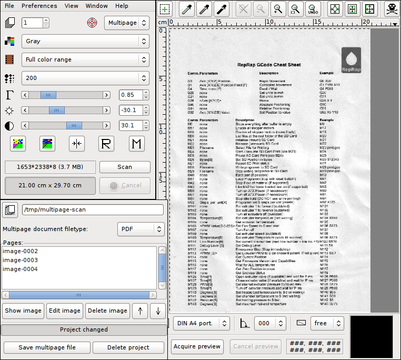
Task: Click the default enhancement arrows icon
Action: 77,144
